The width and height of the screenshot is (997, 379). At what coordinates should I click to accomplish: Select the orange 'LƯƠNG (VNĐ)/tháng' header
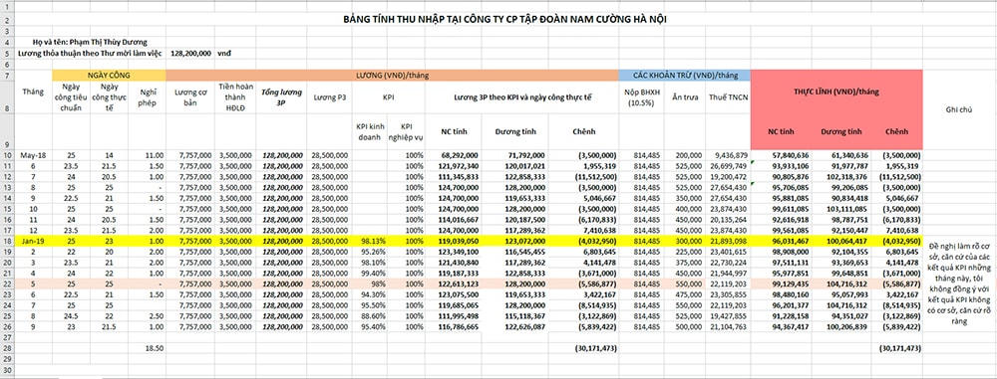click(392, 75)
